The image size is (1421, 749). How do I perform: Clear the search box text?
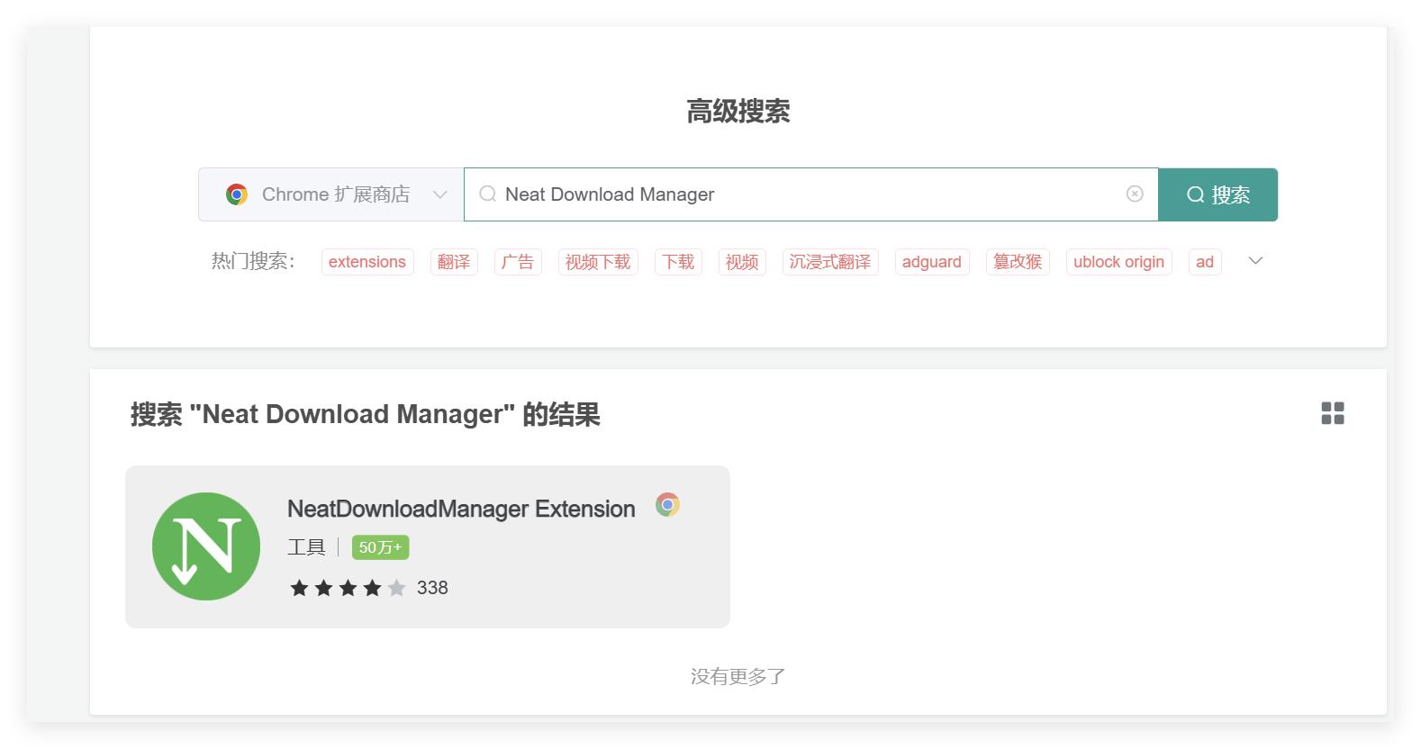pos(1135,194)
